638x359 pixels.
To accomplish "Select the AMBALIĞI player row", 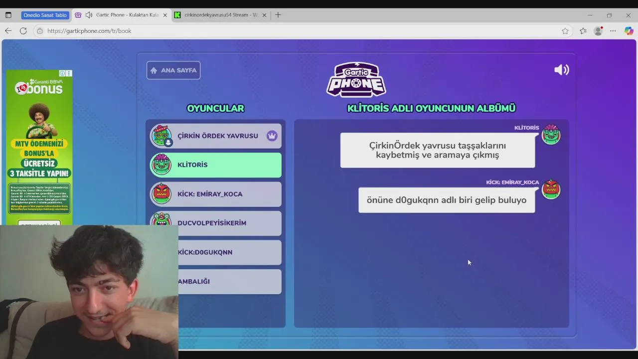I will pos(230,281).
